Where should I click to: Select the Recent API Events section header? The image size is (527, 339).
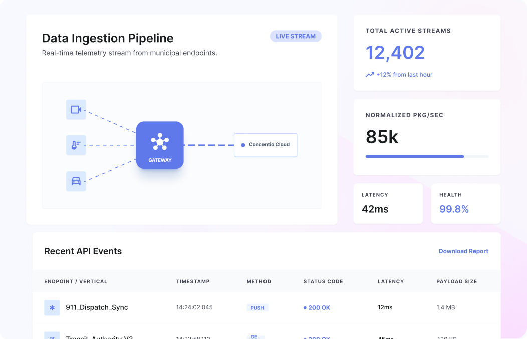(83, 251)
